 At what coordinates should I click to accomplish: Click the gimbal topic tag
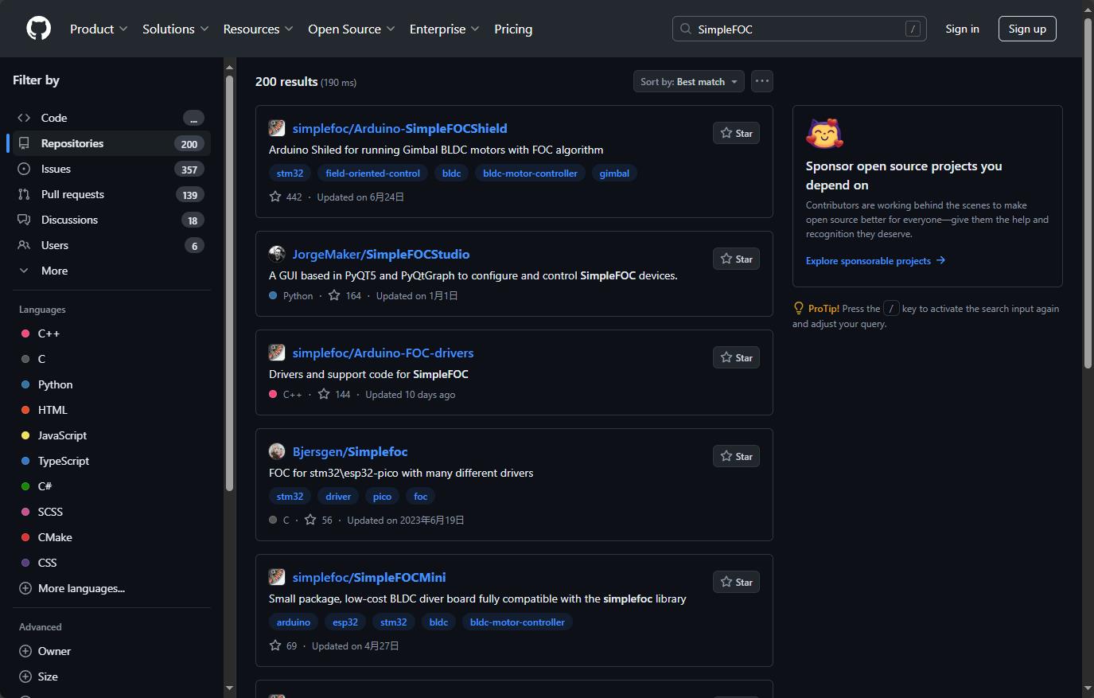coord(614,173)
